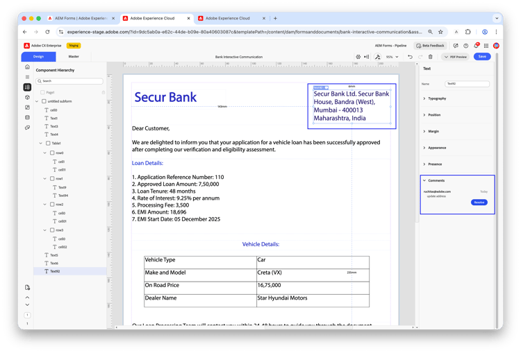The image size is (521, 353).
Task: Switch to the Master tab
Action: point(74,56)
